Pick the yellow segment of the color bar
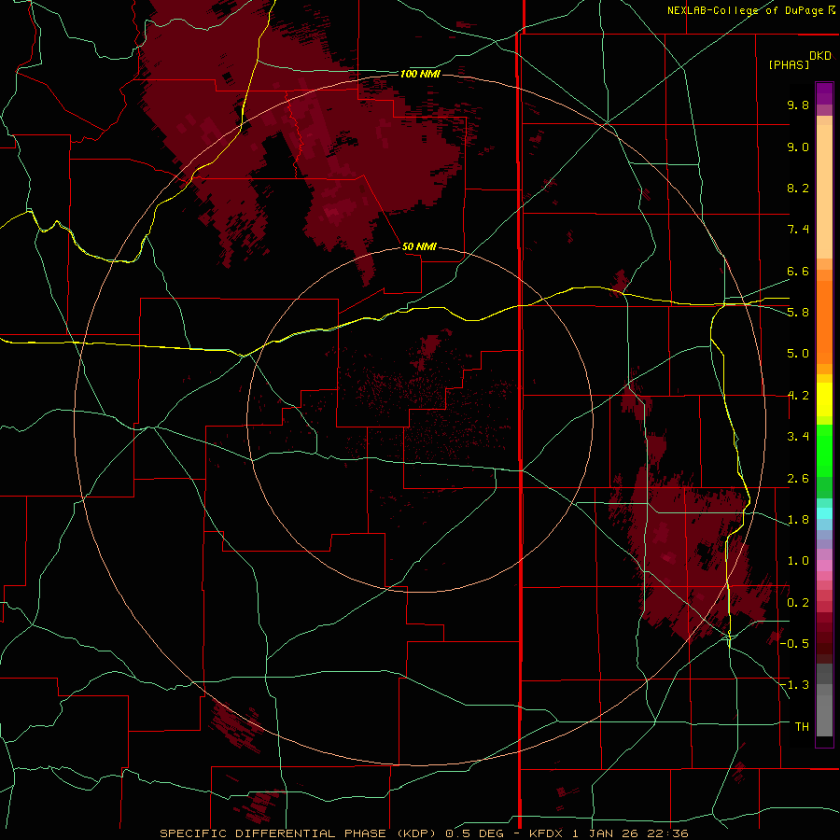The image size is (840, 840). 824,399
